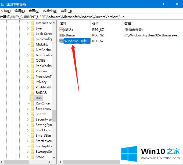The height and width of the screenshot is (165, 183).
Task: Select the ctfmon value name
Action: click(x=70, y=35)
